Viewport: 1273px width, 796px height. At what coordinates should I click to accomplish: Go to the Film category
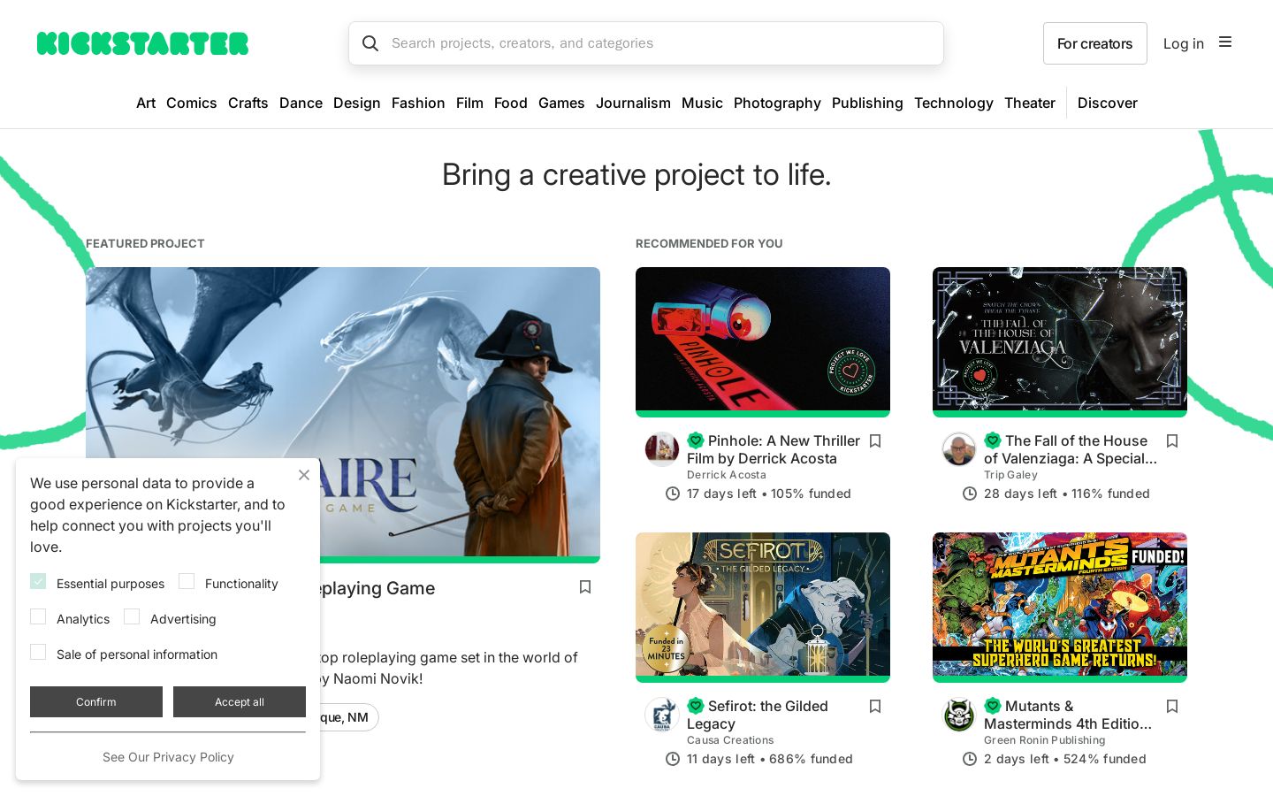469,103
